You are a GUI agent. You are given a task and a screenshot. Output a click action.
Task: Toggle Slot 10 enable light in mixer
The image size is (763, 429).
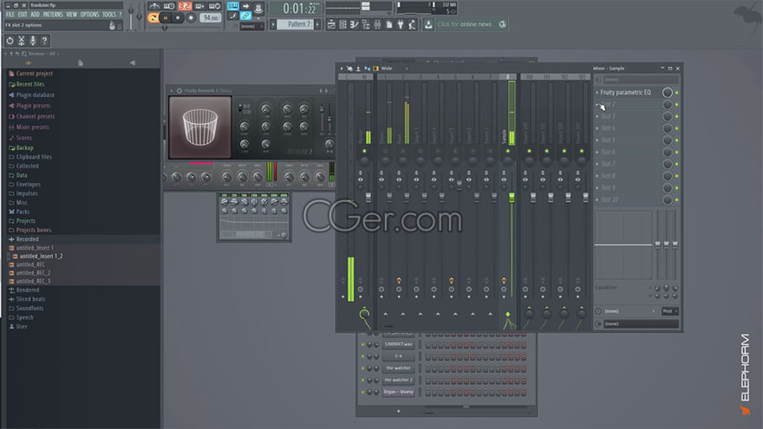point(677,199)
